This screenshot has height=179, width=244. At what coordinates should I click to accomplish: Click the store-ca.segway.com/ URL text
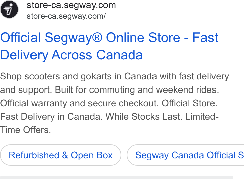point(66,16)
